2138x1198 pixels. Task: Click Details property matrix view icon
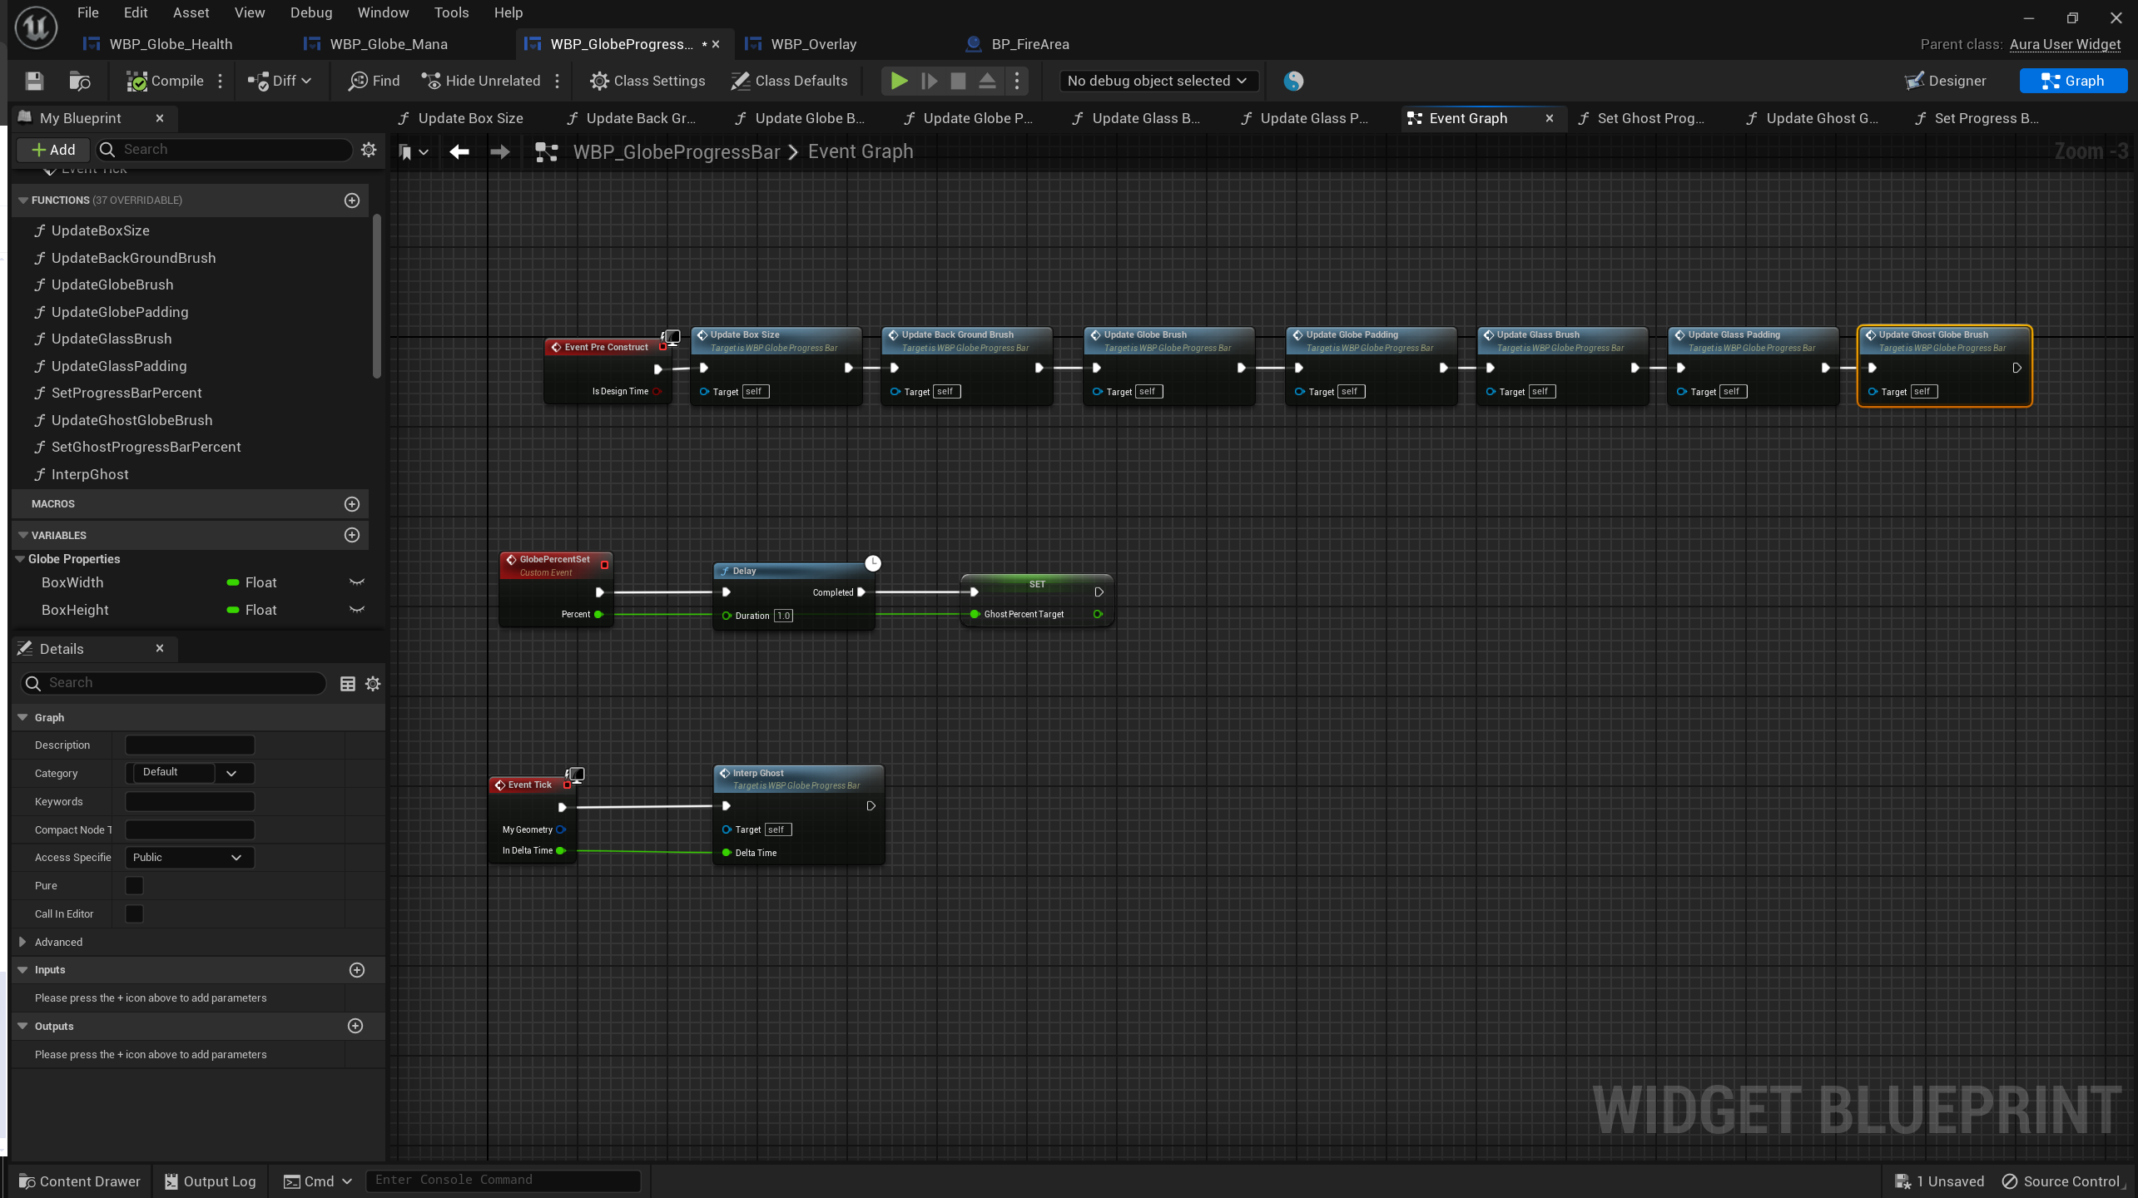(x=348, y=683)
